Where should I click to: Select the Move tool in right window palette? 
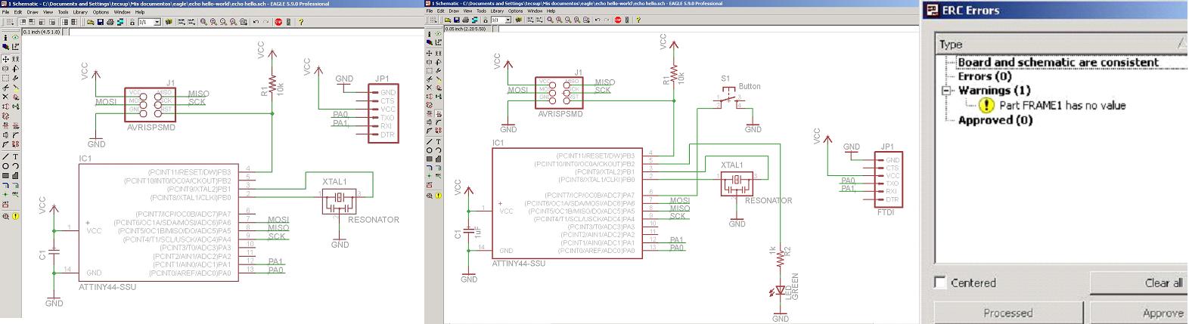pos(429,54)
